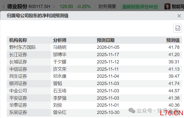The height and width of the screenshot is (118, 184).
Task: Sort by the 分析师 column header
Action: coord(60,40)
